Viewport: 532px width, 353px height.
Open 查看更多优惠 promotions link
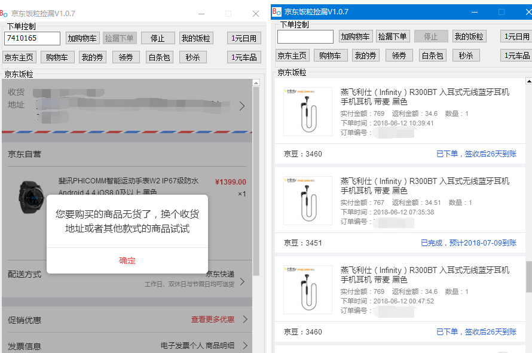pyautogui.click(x=213, y=320)
